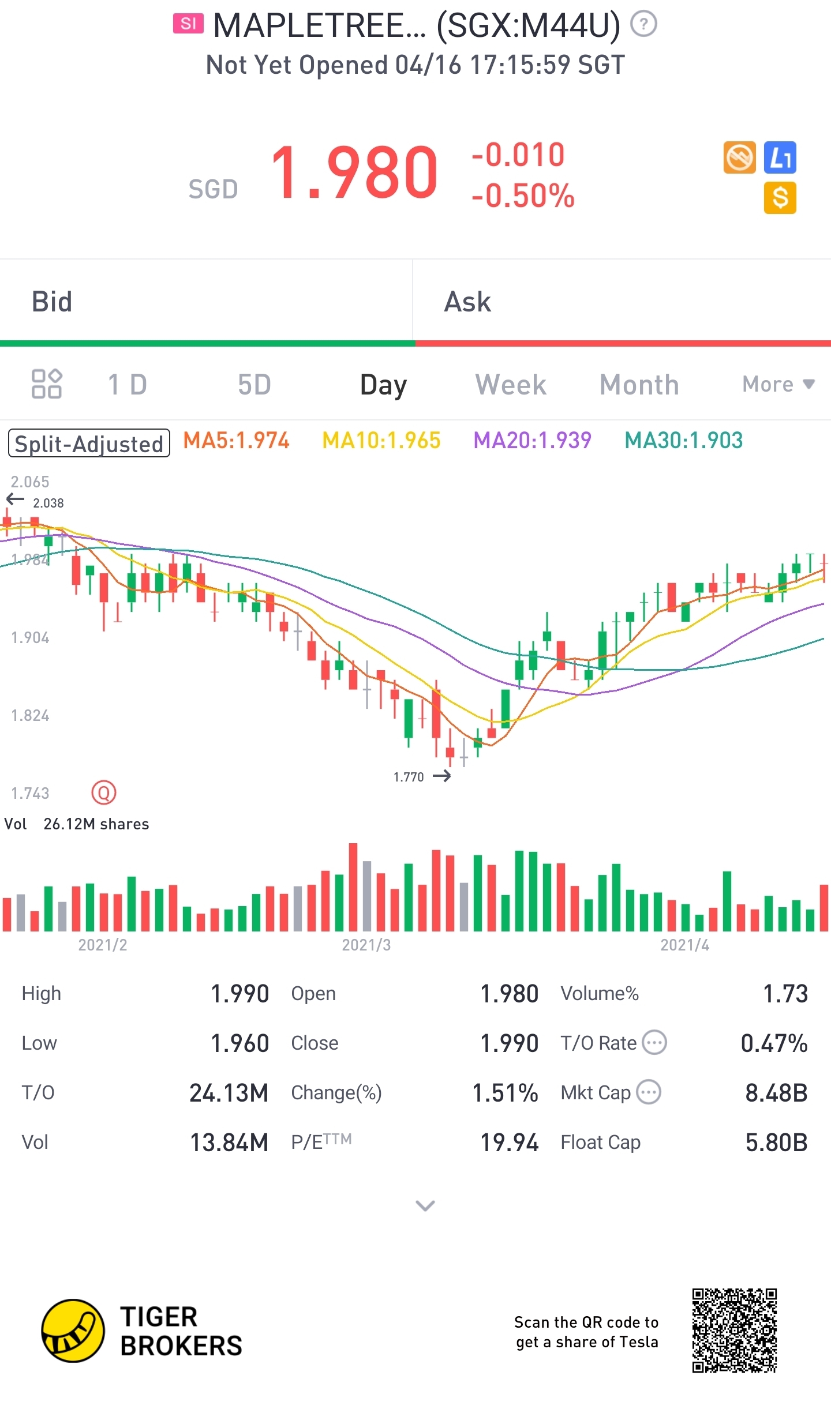Image resolution: width=831 pixels, height=1424 pixels.
Task: Tap the -0.50% change value
Action: pyautogui.click(x=523, y=195)
